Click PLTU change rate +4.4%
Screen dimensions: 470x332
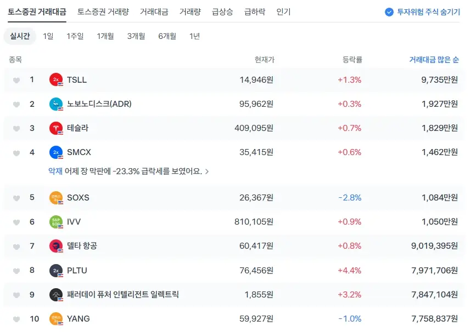pyautogui.click(x=350, y=271)
